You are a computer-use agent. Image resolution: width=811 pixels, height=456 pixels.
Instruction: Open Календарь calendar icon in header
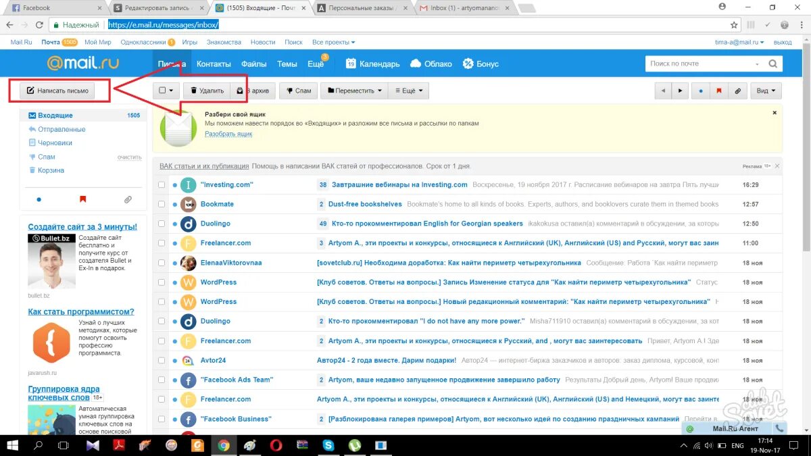(x=351, y=64)
